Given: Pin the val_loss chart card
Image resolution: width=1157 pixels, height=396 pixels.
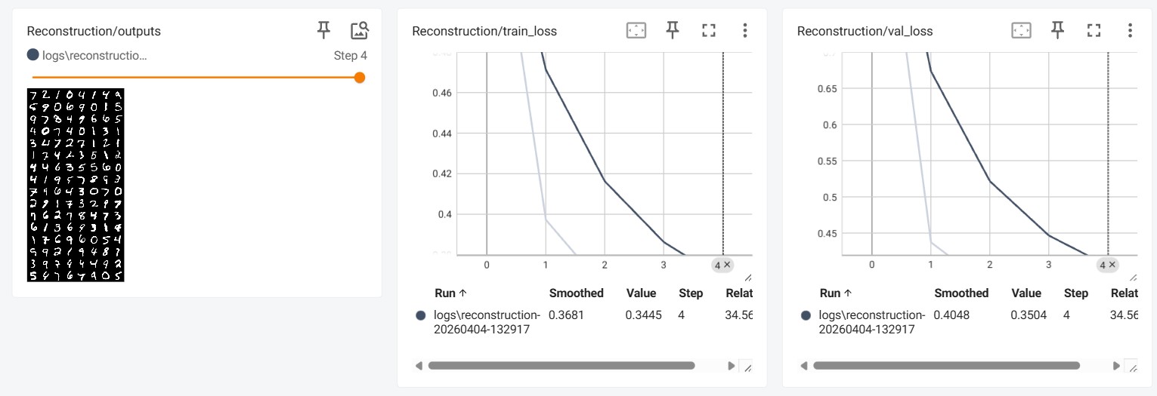Looking at the screenshot, I should pyautogui.click(x=1057, y=30).
